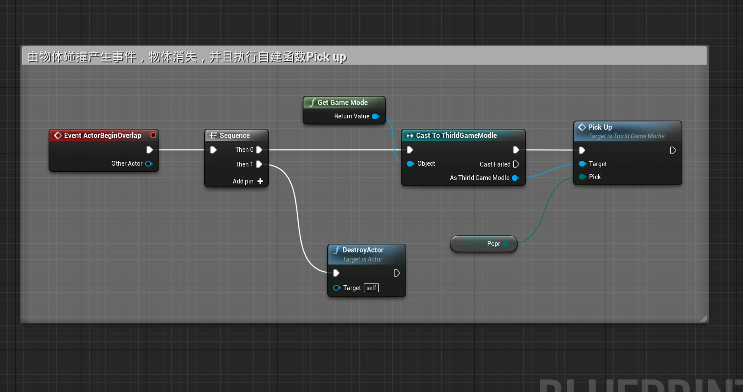Click the DestroyActor Target input pin
Screen dimensions: 743x392
[337, 288]
